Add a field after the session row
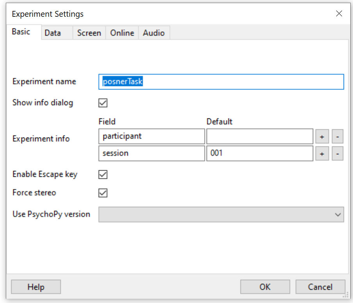The image size is (353, 303). (322, 153)
